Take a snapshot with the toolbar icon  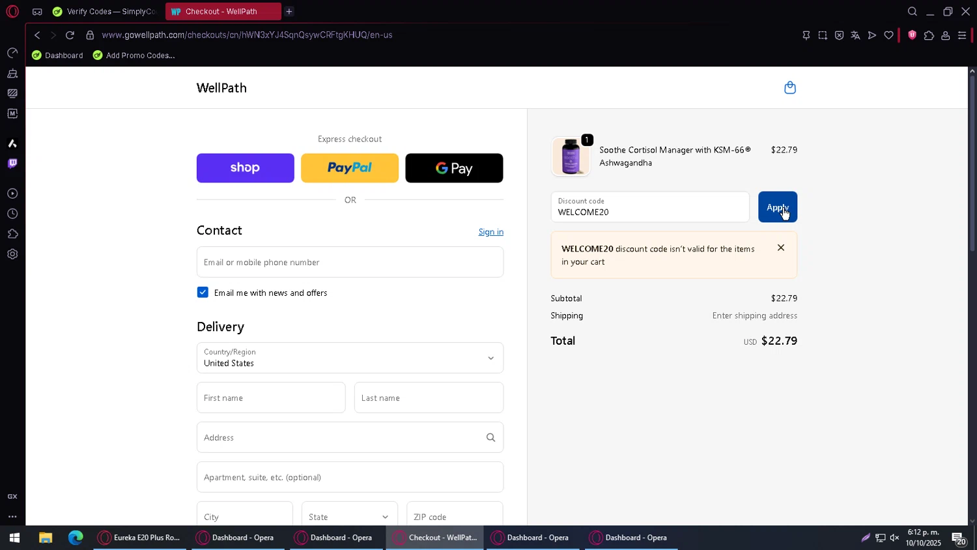tap(823, 36)
